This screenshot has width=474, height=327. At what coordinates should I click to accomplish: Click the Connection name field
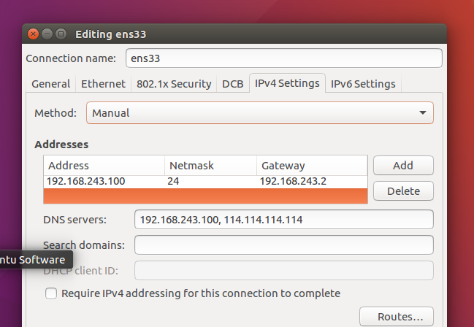(283, 58)
